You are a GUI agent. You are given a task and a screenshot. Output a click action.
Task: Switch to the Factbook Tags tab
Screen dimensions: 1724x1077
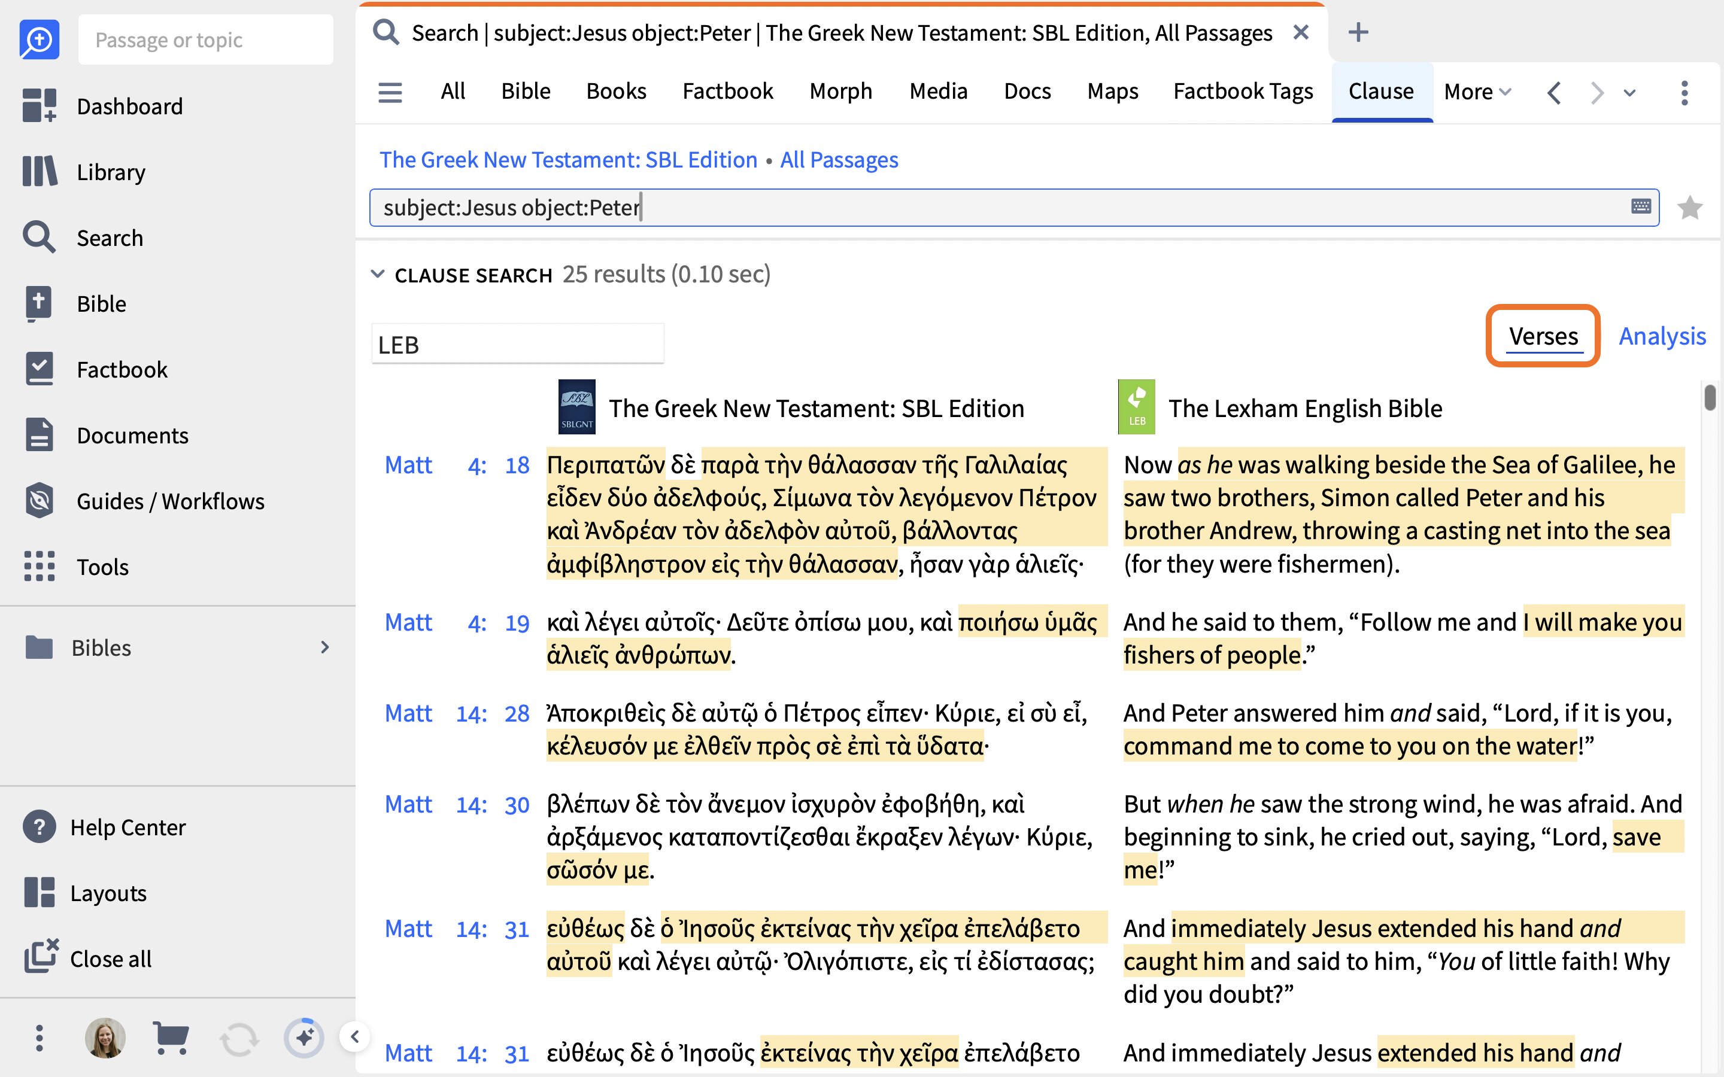coord(1243,91)
